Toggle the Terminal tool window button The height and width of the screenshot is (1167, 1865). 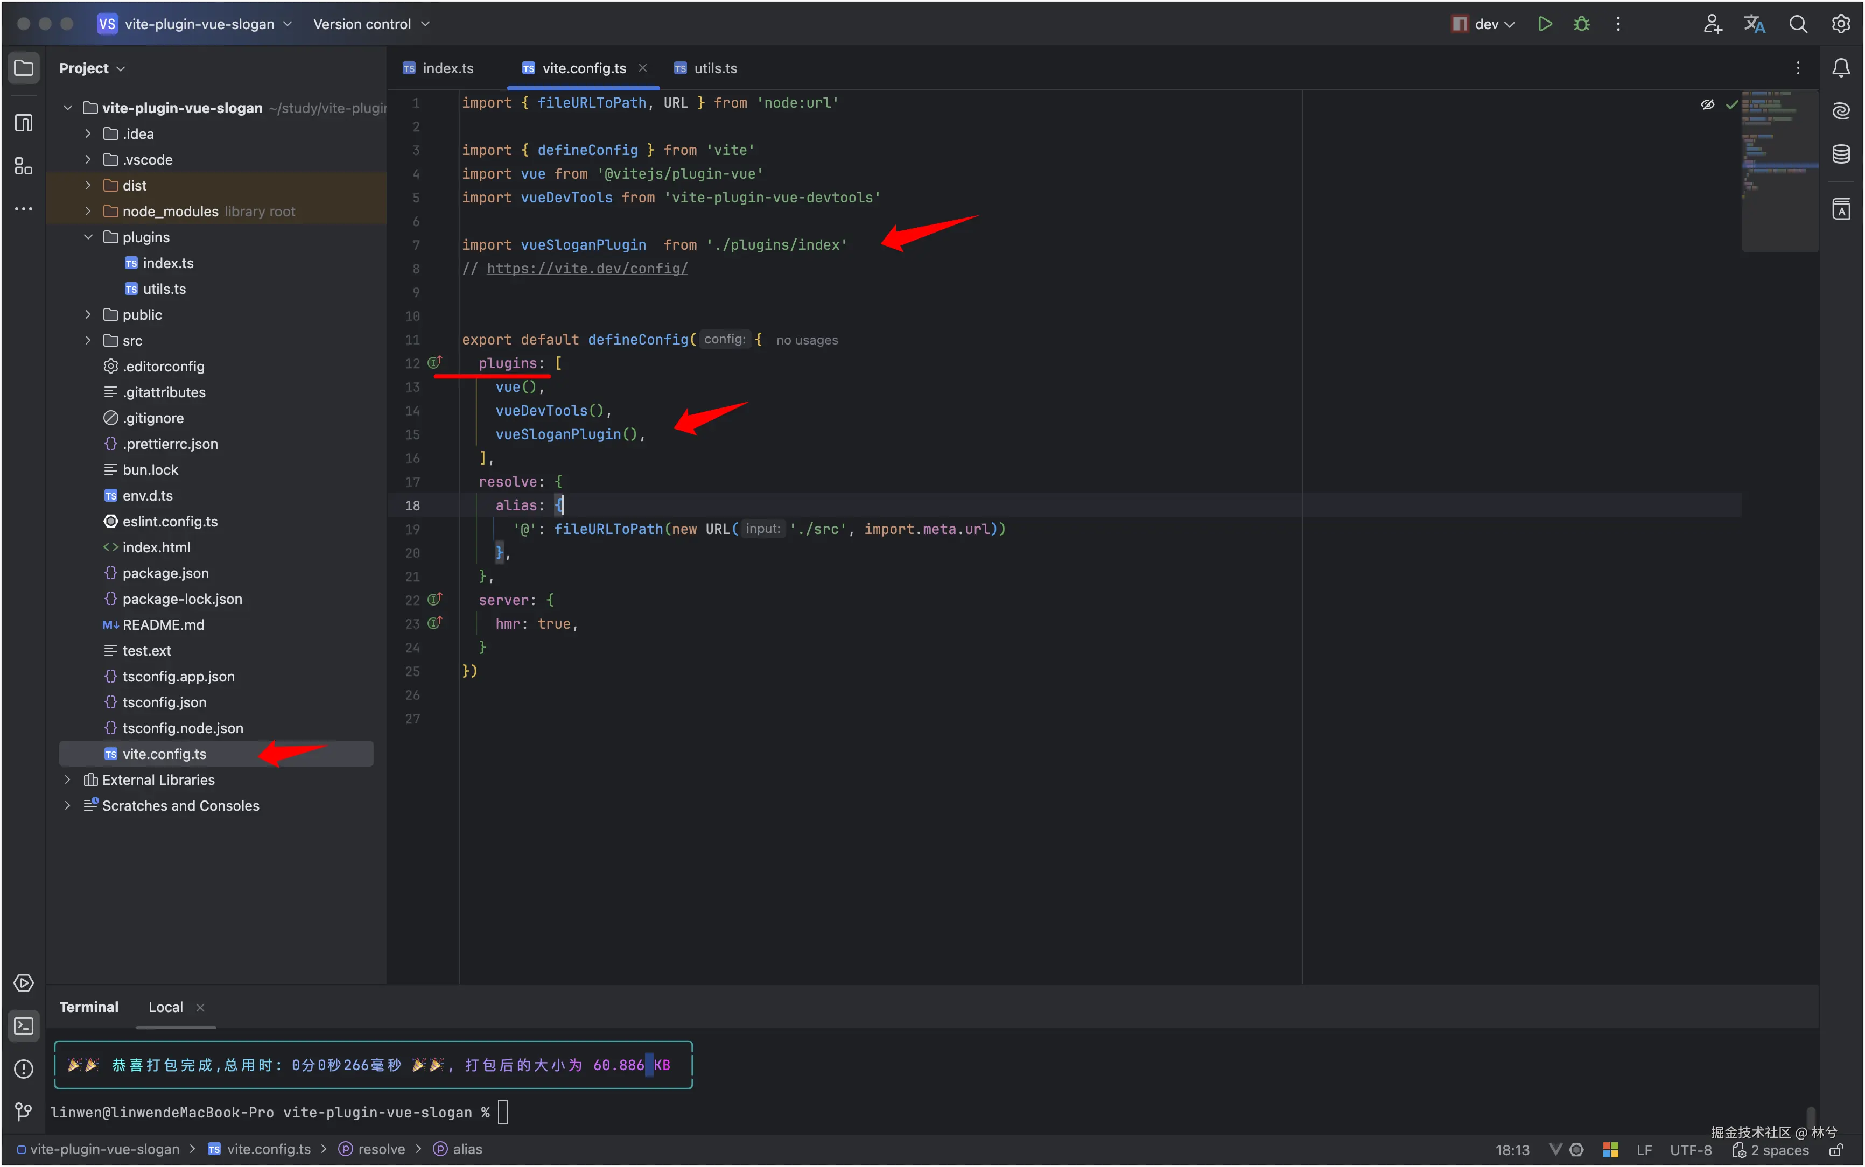(x=24, y=1027)
